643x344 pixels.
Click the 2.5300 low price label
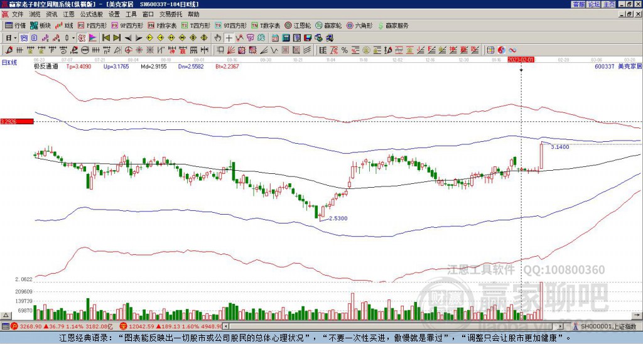pyautogui.click(x=338, y=218)
